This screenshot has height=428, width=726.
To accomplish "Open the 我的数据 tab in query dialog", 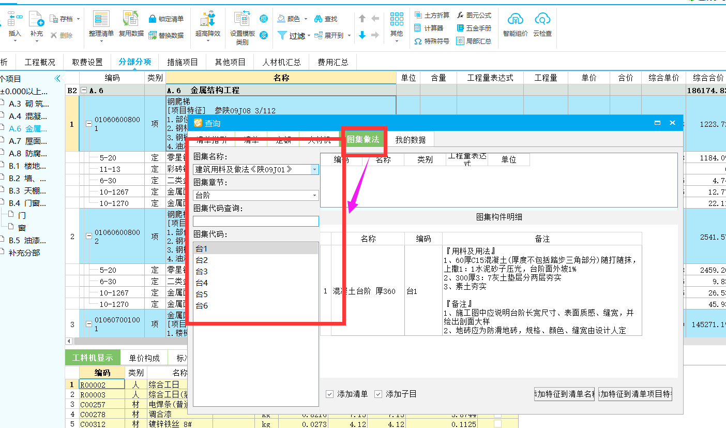I will click(x=411, y=140).
